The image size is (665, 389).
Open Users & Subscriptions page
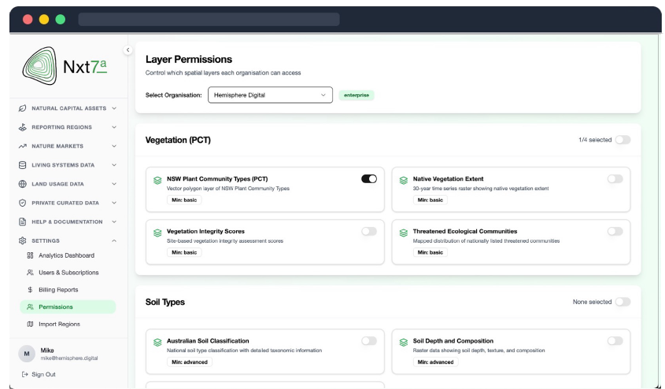pyautogui.click(x=68, y=273)
